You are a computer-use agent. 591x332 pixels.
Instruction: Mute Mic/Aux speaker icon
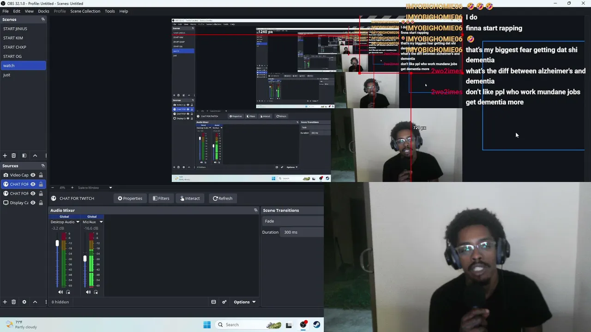(88, 292)
